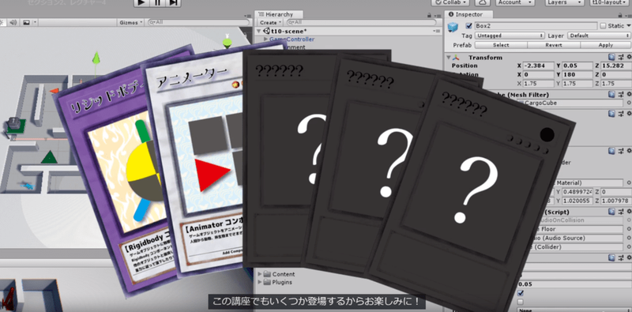
Task: Open the Account dropdown
Action: click(515, 2)
